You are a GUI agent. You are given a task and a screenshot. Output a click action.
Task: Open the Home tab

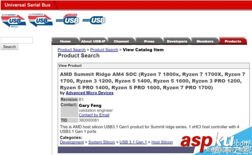click(65, 41)
